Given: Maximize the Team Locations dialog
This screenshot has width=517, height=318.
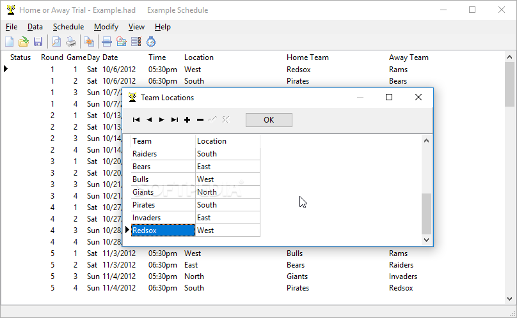Looking at the screenshot, I should click(389, 97).
